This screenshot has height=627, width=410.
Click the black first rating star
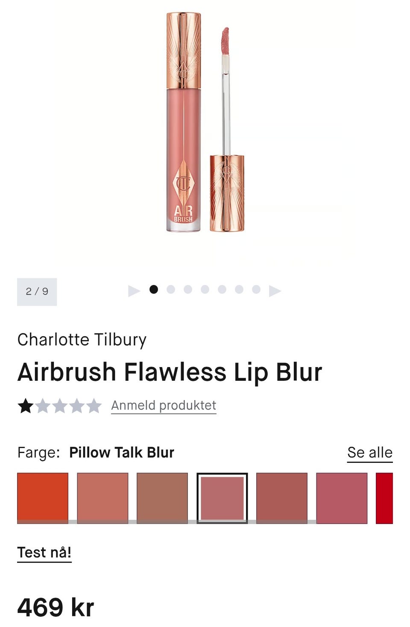[26, 406]
